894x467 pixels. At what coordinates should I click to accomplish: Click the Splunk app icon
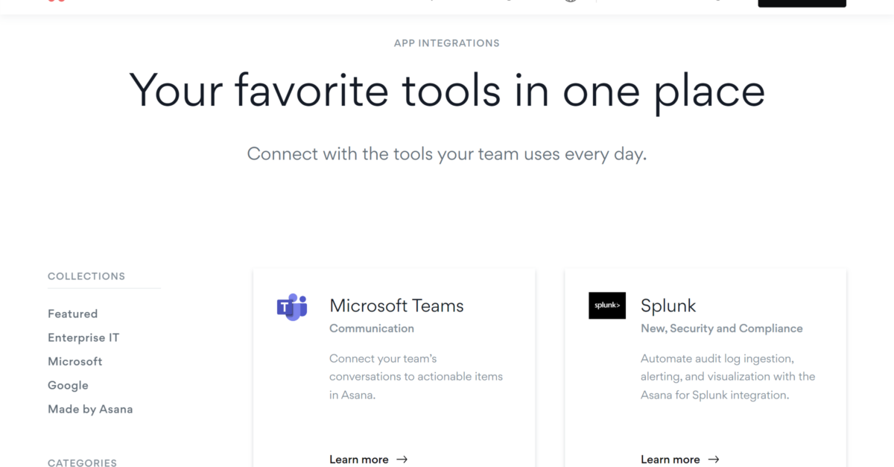coord(607,305)
